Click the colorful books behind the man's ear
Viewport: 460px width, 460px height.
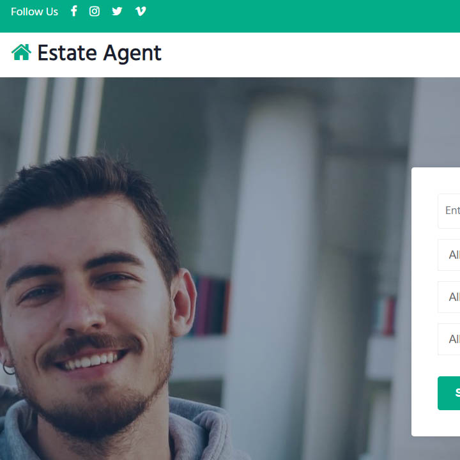coord(211,305)
